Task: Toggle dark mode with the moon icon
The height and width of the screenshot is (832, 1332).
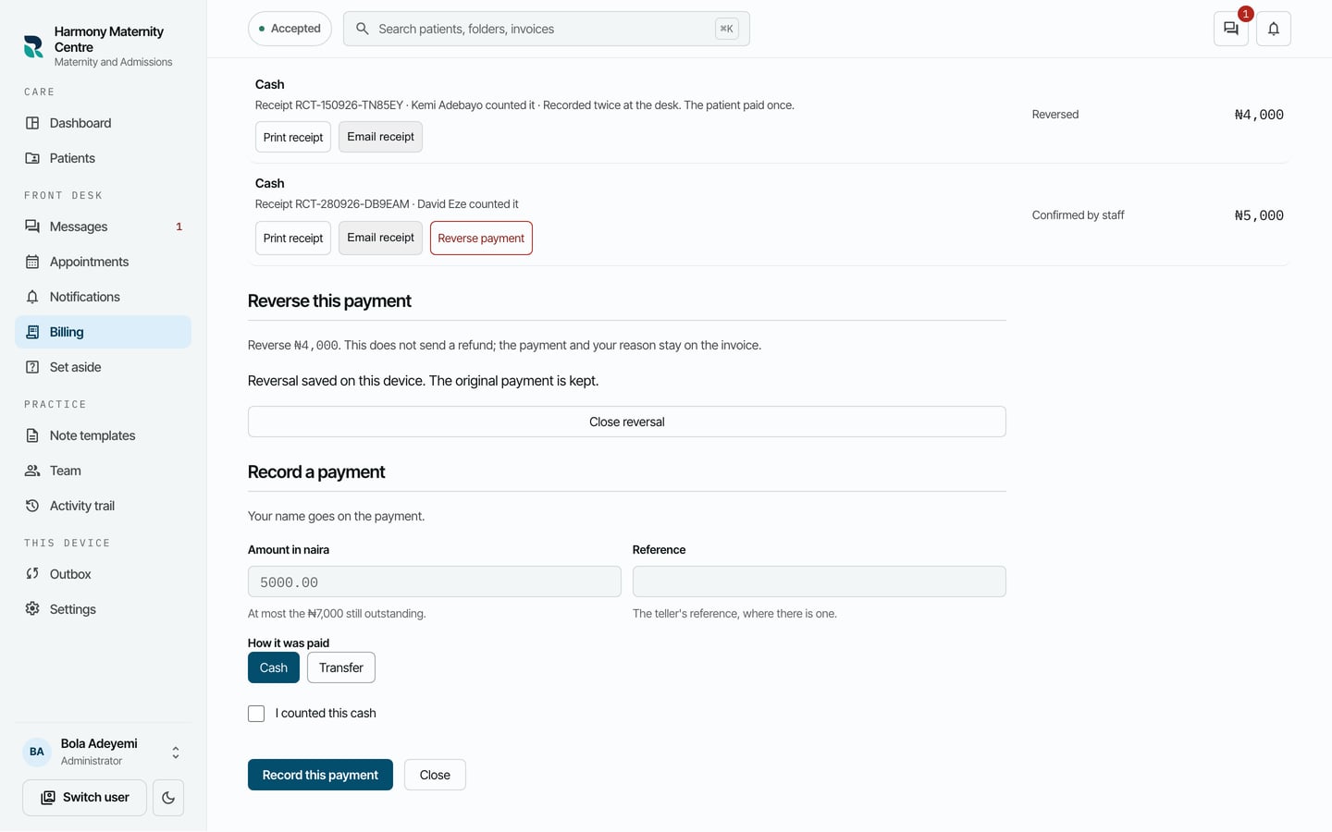Action: pos(168,798)
